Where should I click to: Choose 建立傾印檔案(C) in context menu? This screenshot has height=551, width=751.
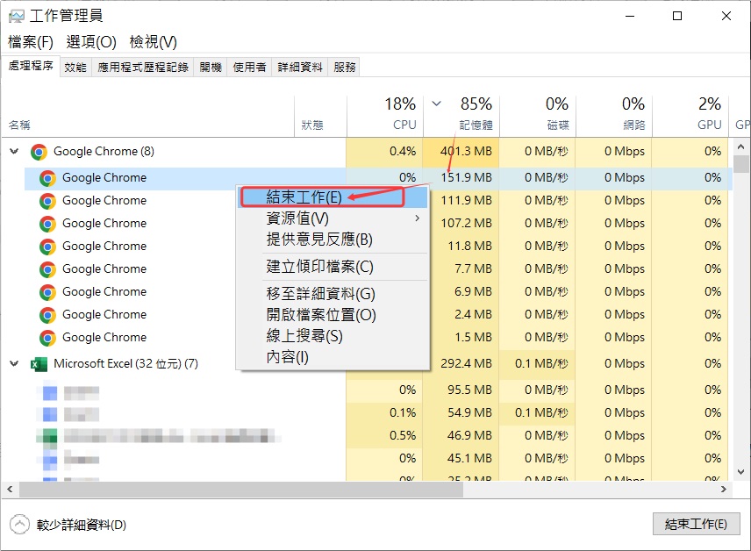333,267
